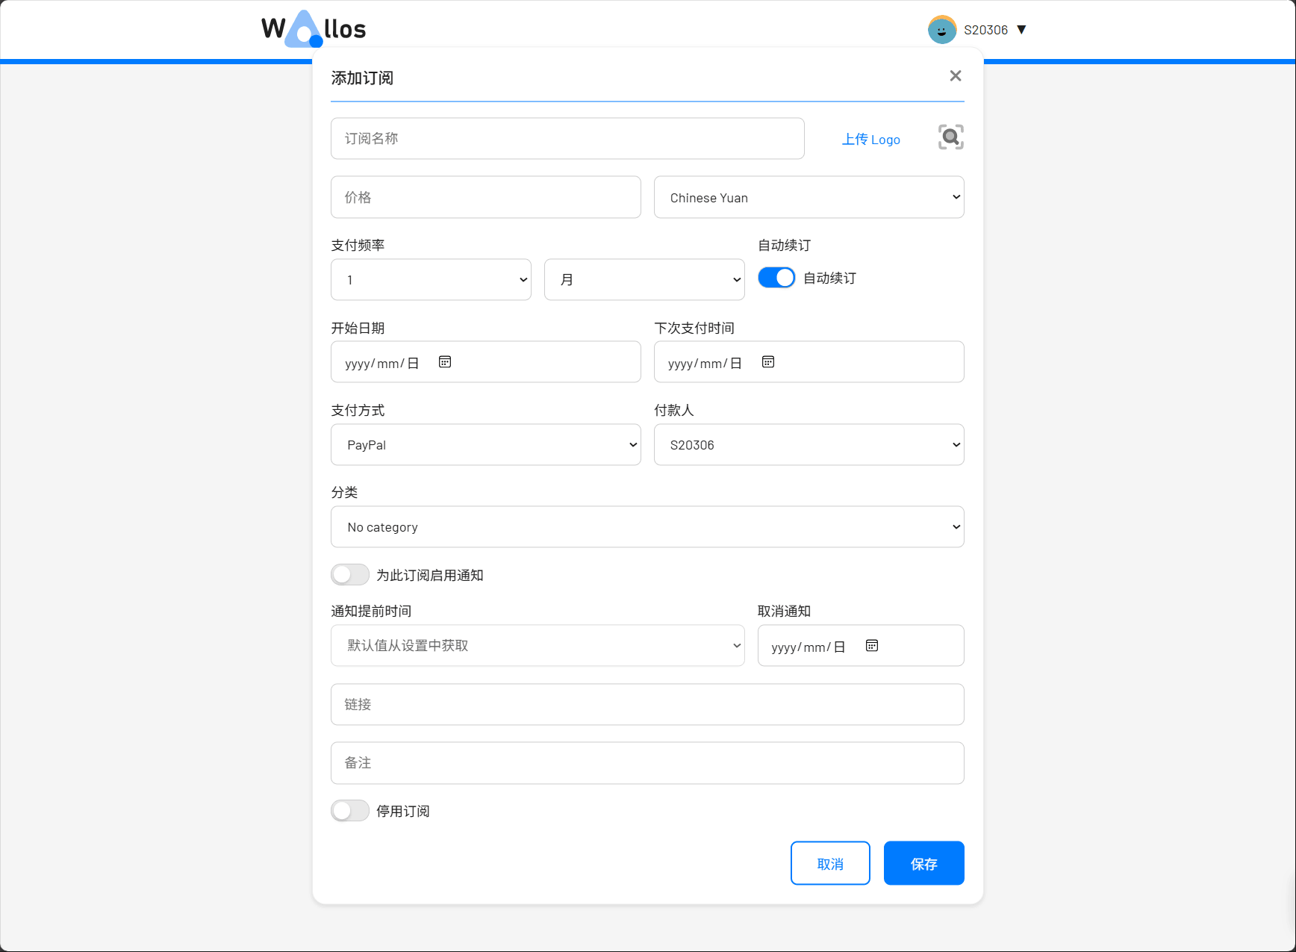Image resolution: width=1296 pixels, height=952 pixels.
Task: Open next payment date calendar picker
Action: (768, 362)
